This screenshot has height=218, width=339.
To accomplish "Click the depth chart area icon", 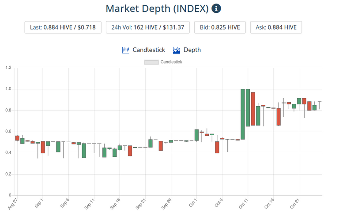I will [x=177, y=50].
